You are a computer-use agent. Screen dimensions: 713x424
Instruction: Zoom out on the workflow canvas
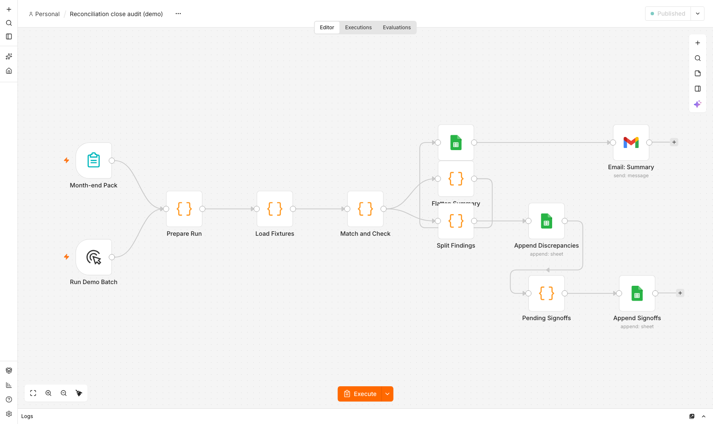click(x=64, y=393)
